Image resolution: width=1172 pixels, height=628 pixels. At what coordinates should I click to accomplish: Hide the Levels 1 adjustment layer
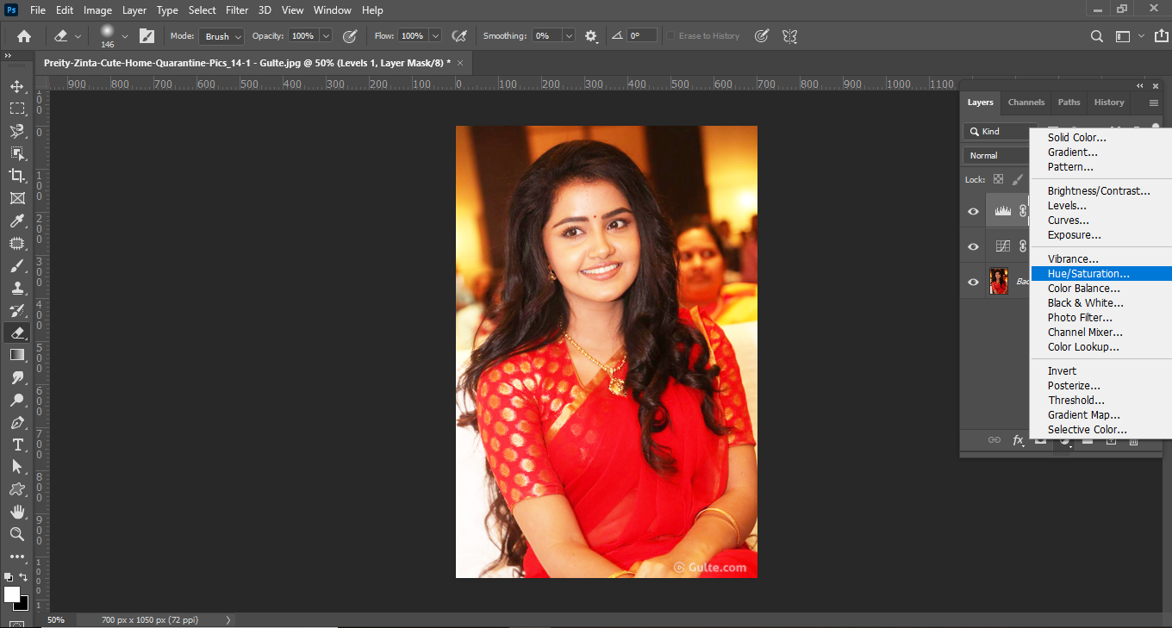[x=973, y=211]
